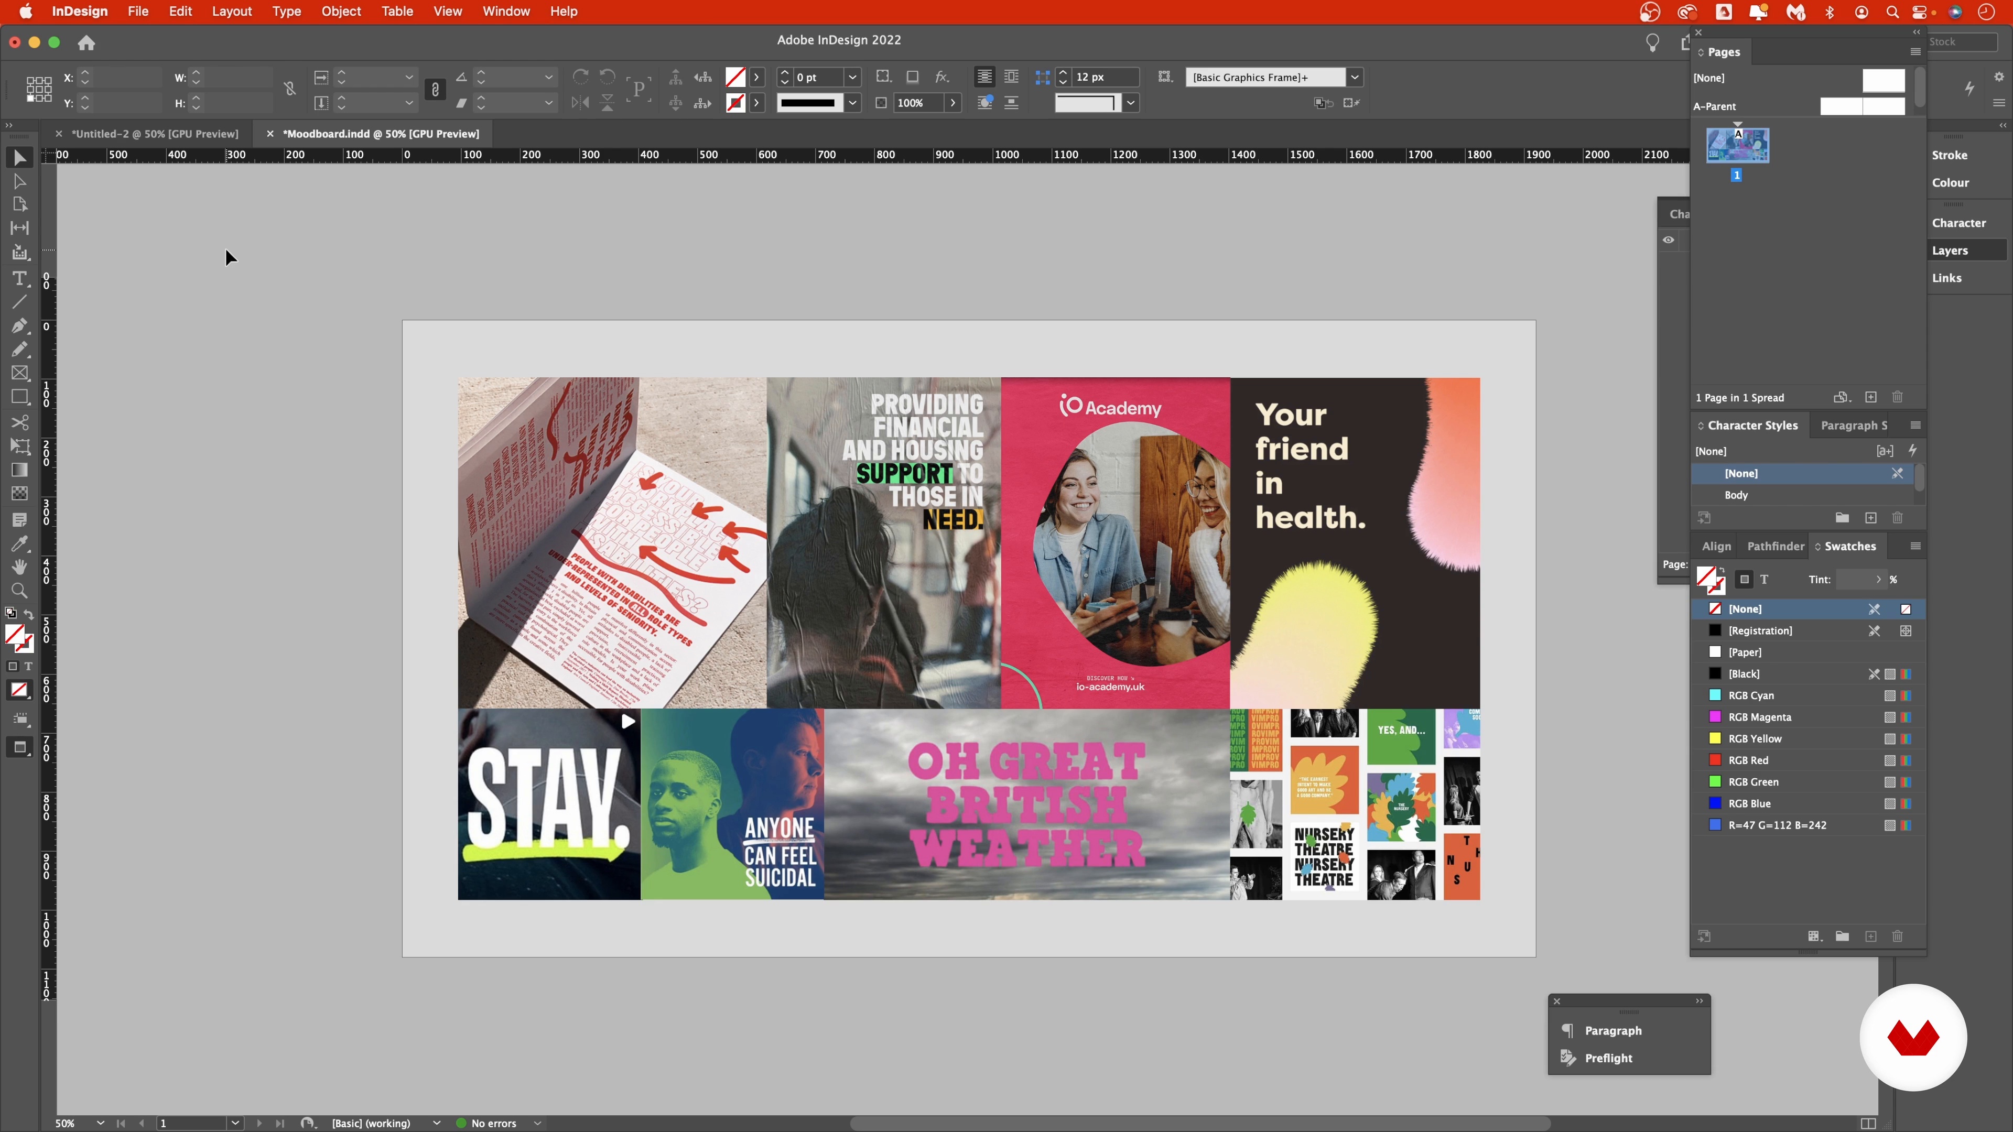Create new page in Pages panel
The image size is (2013, 1132).
pos(1871,397)
